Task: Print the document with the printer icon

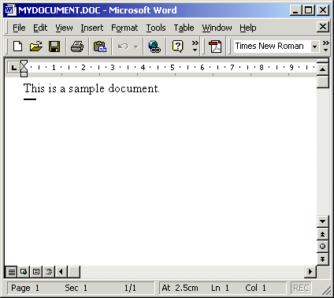Action: (x=77, y=47)
